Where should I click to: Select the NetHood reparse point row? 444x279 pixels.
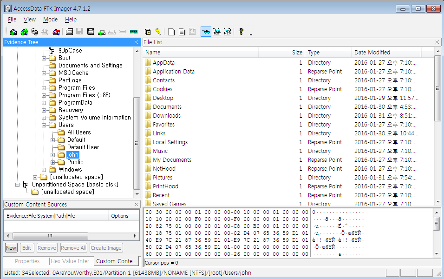[x=288, y=169]
